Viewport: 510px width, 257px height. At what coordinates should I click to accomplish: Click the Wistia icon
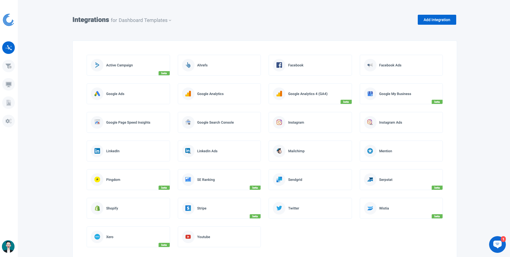(x=370, y=208)
